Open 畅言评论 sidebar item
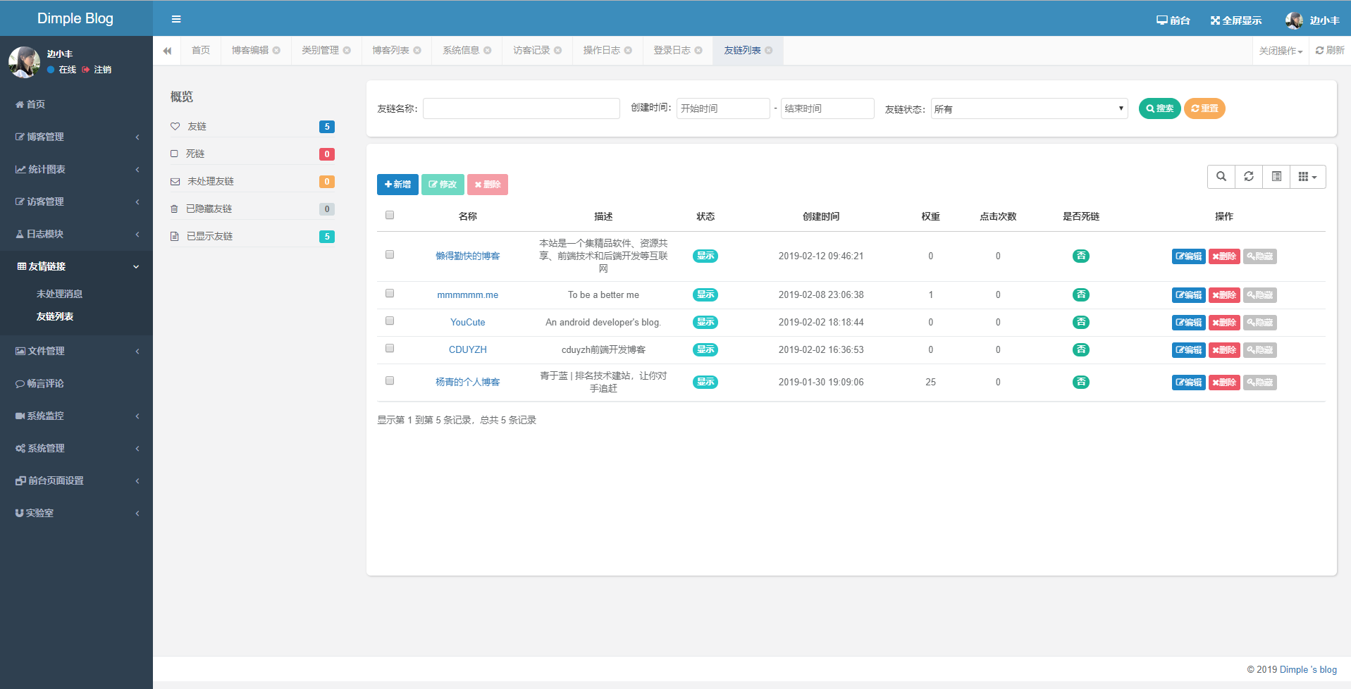 coord(76,383)
